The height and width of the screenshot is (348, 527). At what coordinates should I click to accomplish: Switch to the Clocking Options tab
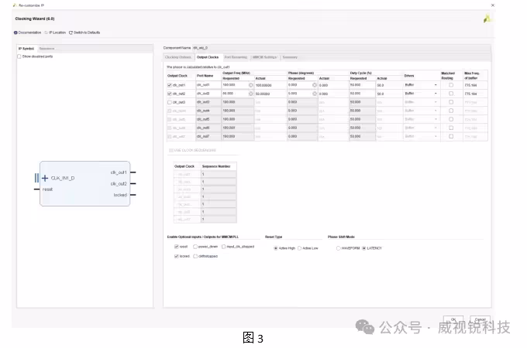pyautogui.click(x=178, y=57)
